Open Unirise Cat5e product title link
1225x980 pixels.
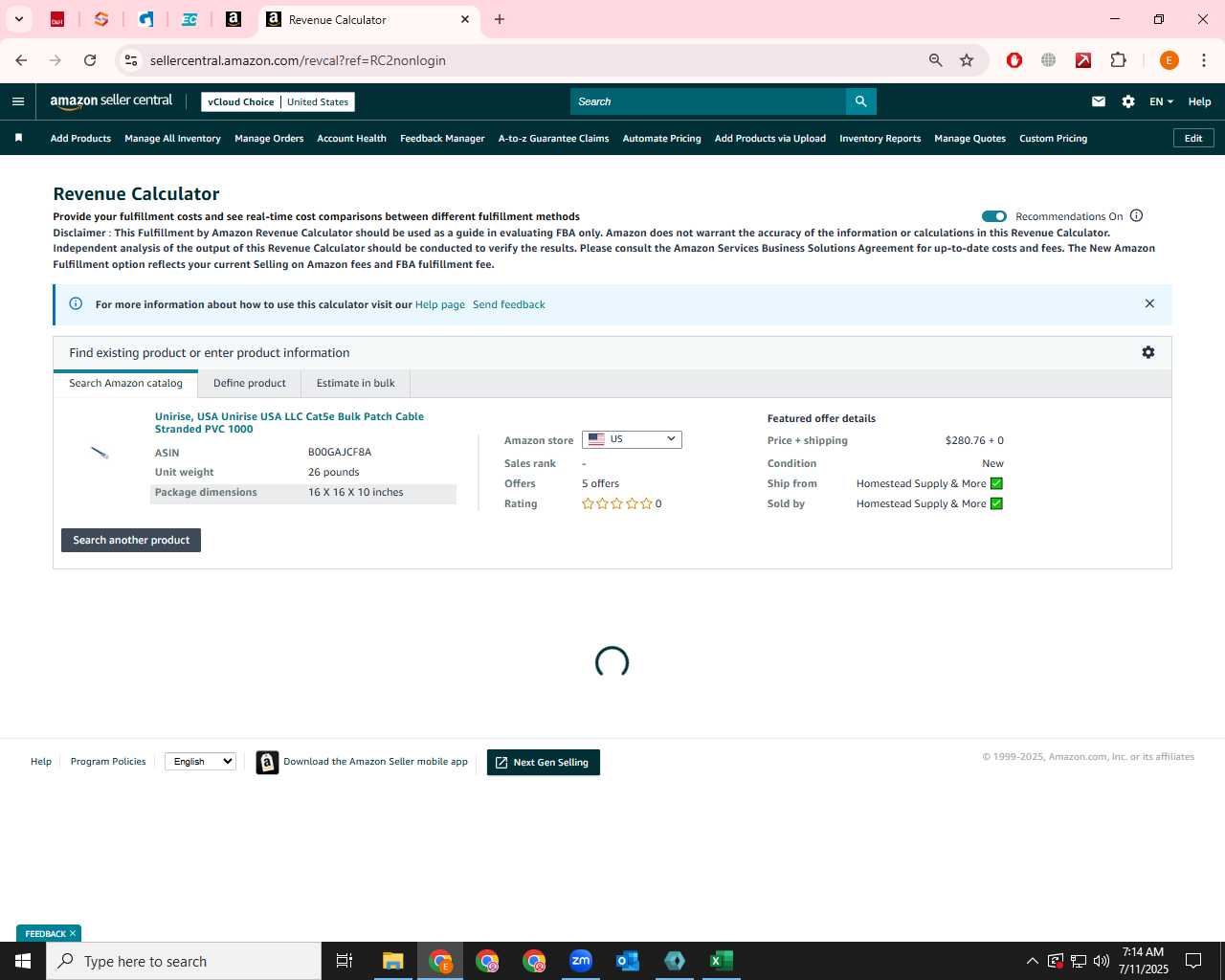pyautogui.click(x=289, y=422)
